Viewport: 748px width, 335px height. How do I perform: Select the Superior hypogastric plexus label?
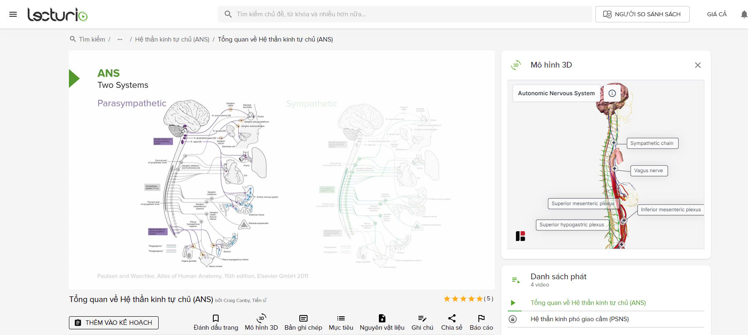[x=572, y=225]
